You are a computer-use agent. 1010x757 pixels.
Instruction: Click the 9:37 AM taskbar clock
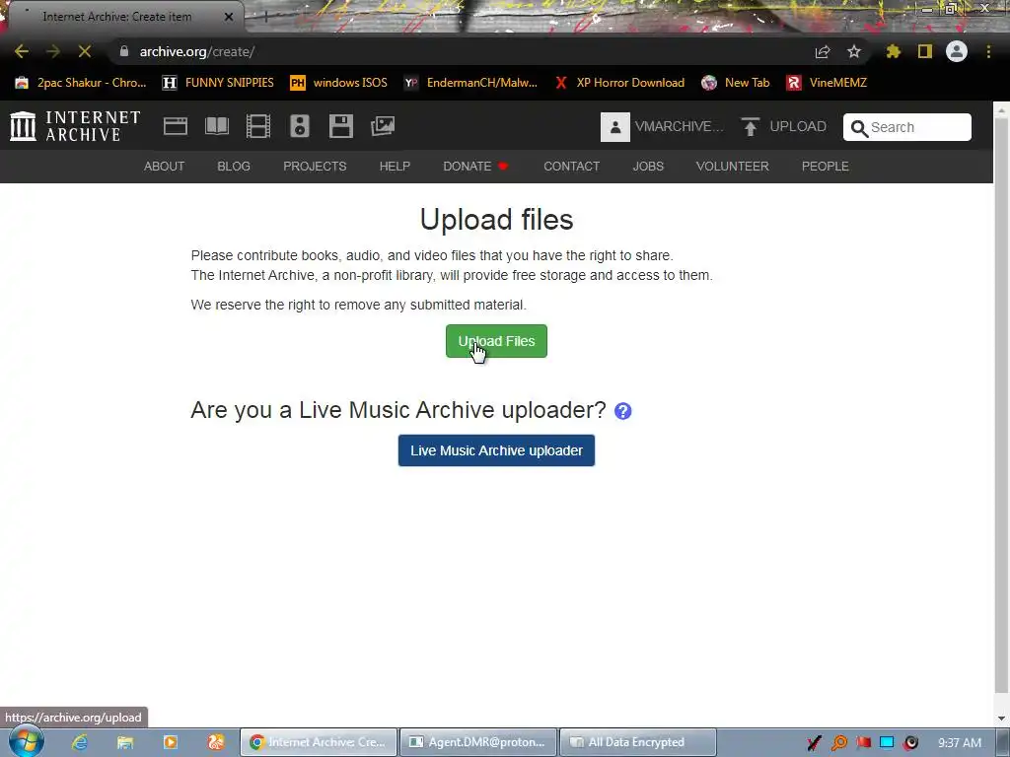960,743
